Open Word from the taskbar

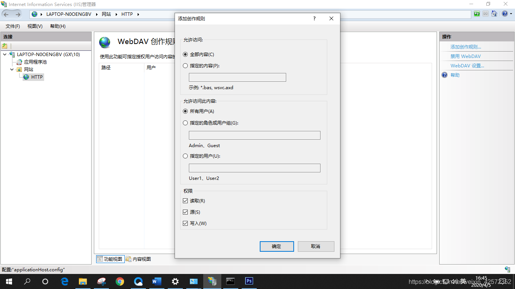[x=157, y=281]
